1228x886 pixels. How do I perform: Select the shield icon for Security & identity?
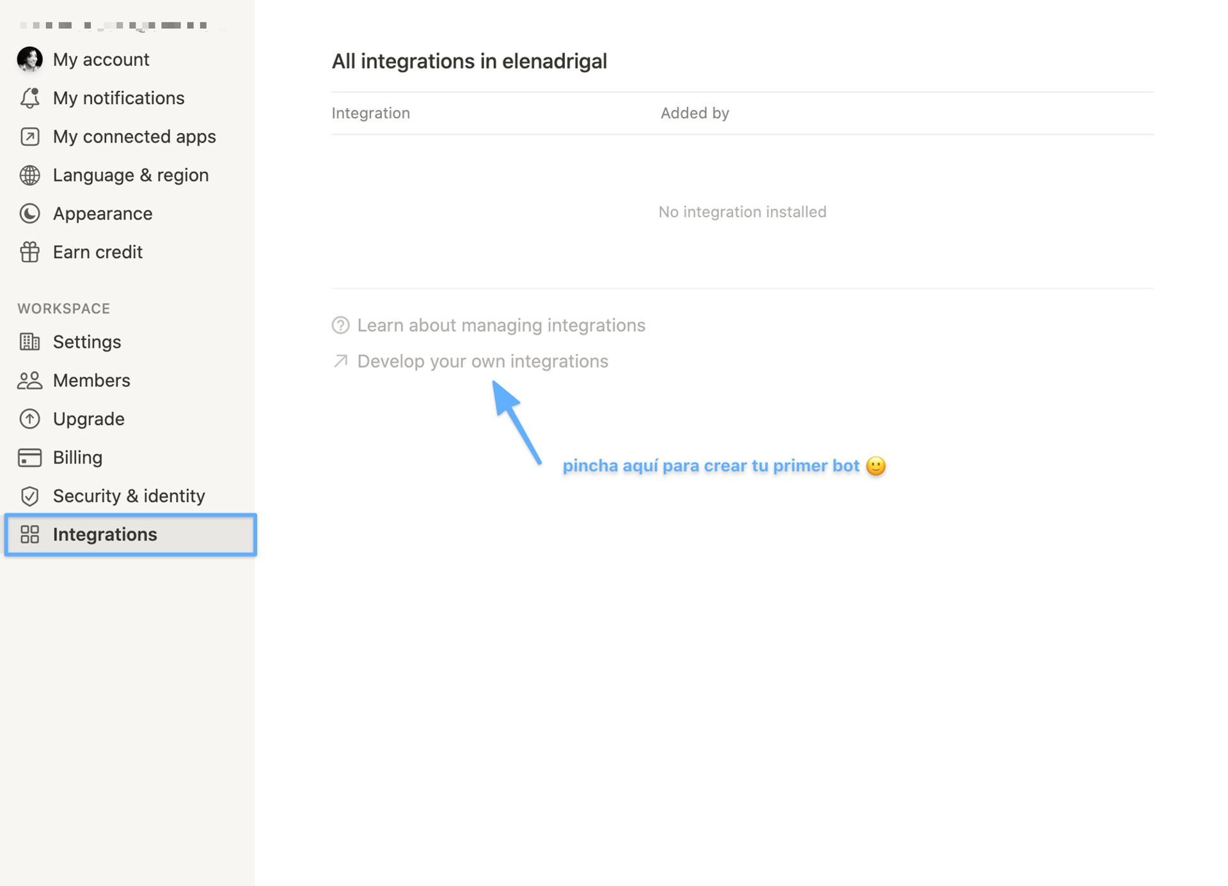29,495
